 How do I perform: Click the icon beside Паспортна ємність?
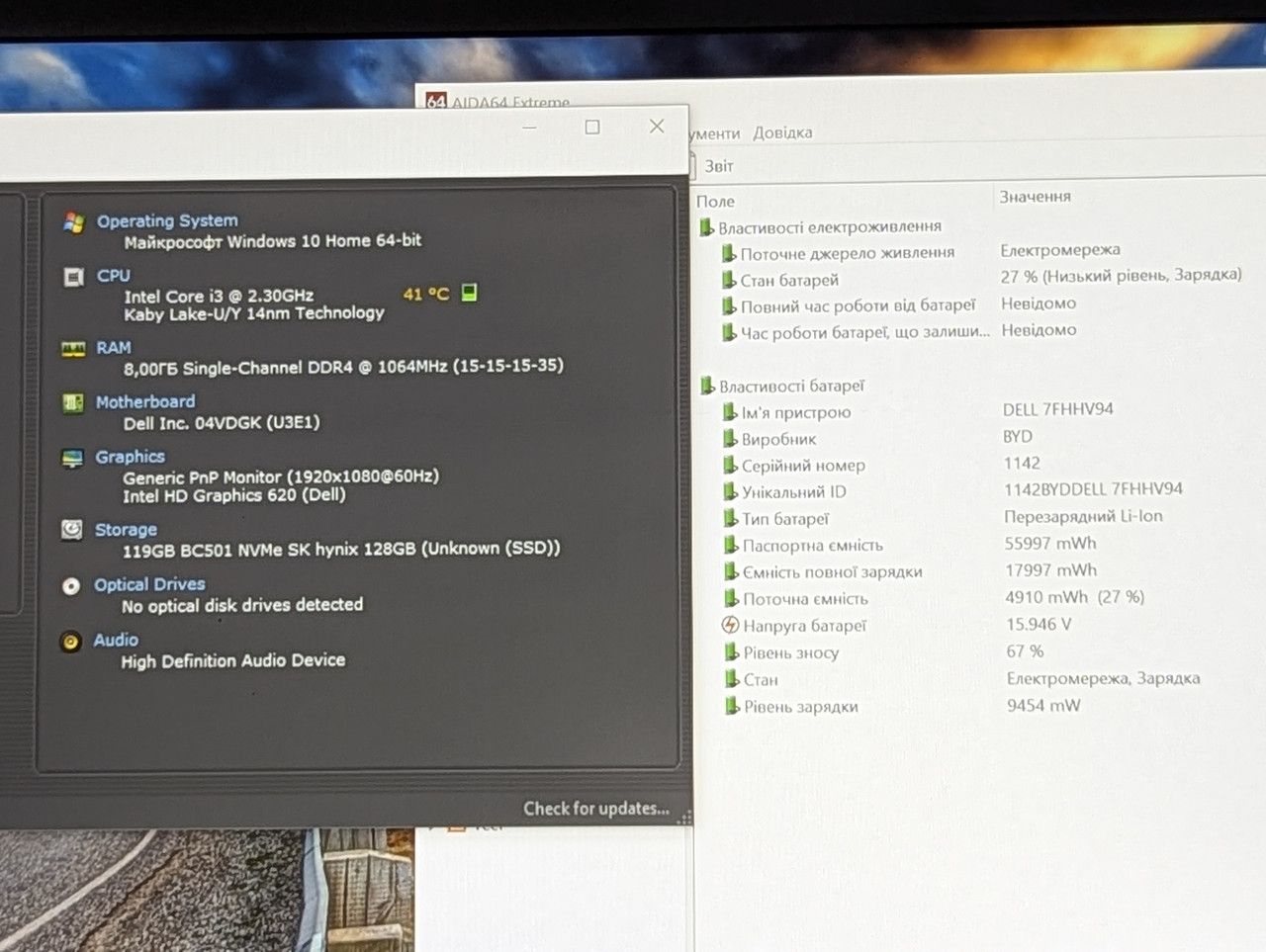(731, 545)
